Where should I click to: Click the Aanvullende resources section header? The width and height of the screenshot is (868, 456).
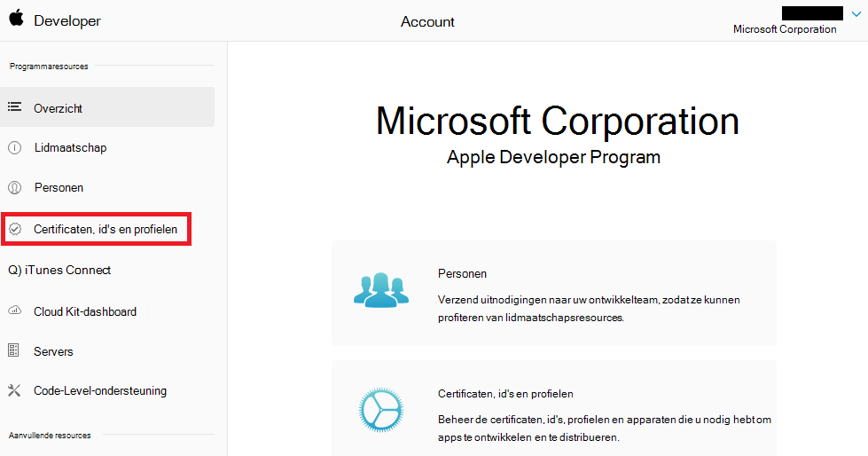[50, 436]
